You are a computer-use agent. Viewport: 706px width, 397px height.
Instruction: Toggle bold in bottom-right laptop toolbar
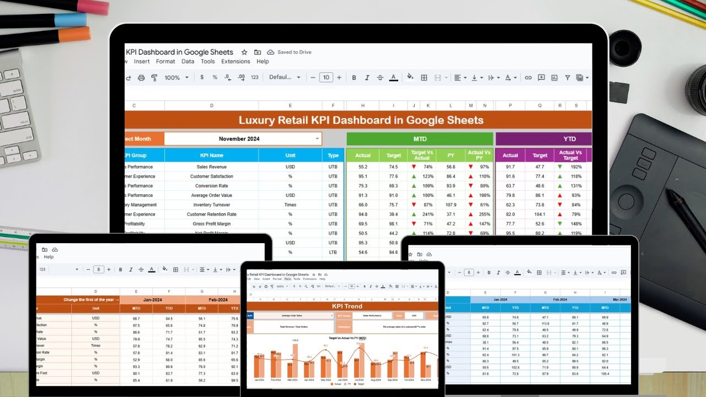(488, 272)
